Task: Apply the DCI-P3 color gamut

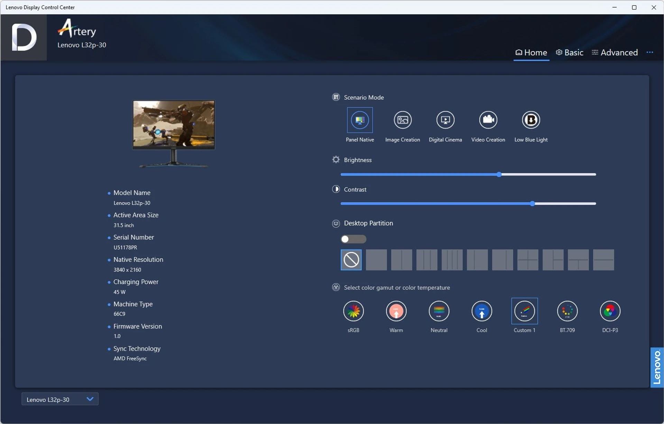Action: (610, 311)
